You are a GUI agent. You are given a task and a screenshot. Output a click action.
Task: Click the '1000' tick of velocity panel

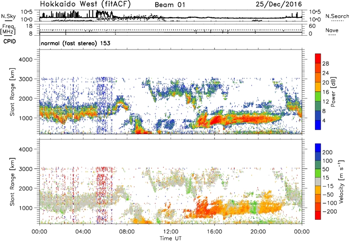26,208
